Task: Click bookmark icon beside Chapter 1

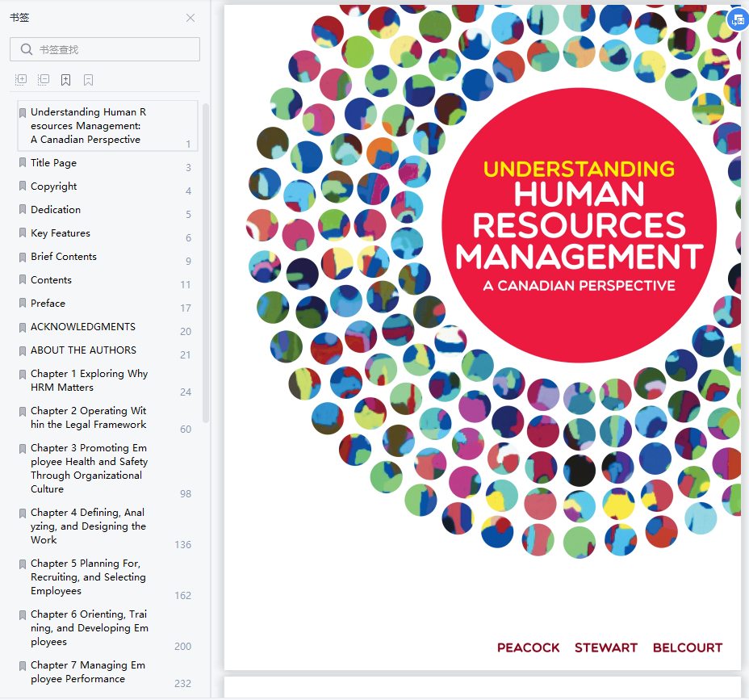Action: [x=22, y=375]
